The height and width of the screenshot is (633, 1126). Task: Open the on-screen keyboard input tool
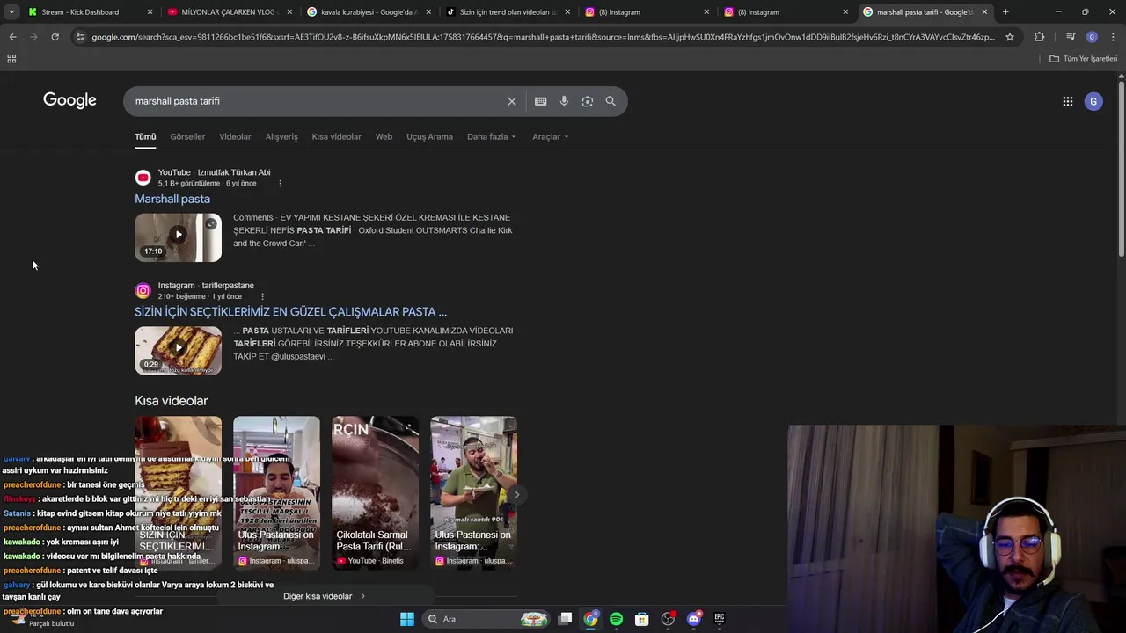tap(541, 101)
